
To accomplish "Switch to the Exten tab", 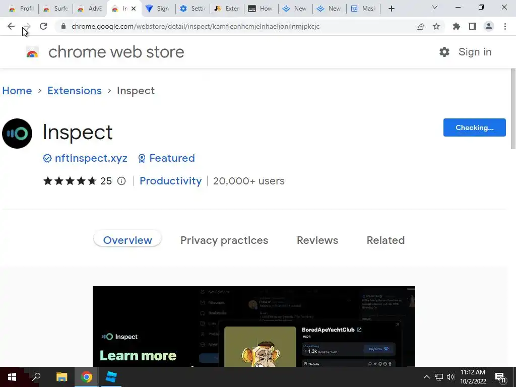I will tap(227, 9).
